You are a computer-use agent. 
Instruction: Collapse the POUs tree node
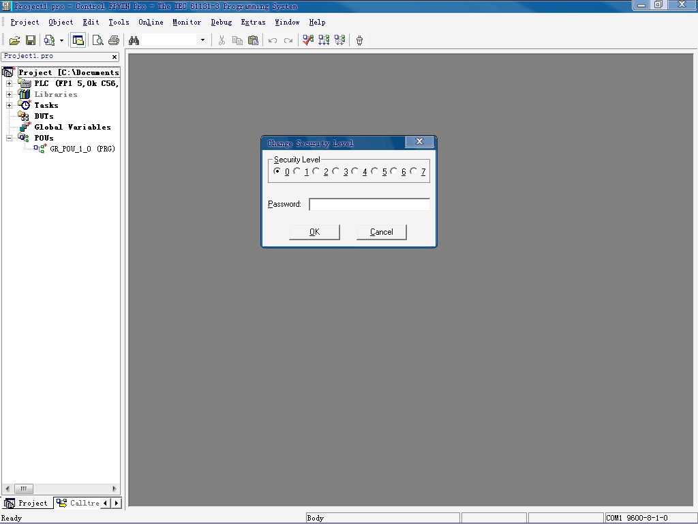[x=9, y=138]
